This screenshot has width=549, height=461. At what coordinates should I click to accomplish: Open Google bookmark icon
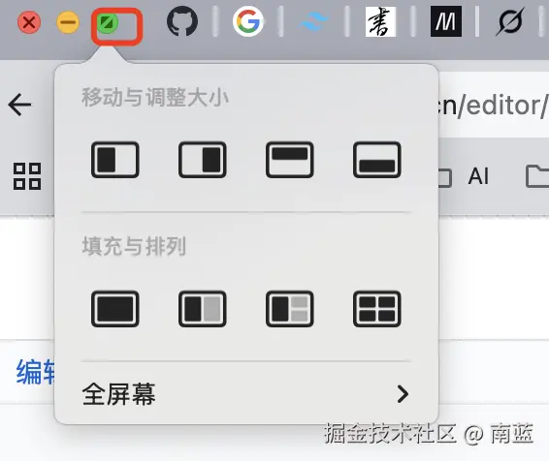pyautogui.click(x=248, y=21)
